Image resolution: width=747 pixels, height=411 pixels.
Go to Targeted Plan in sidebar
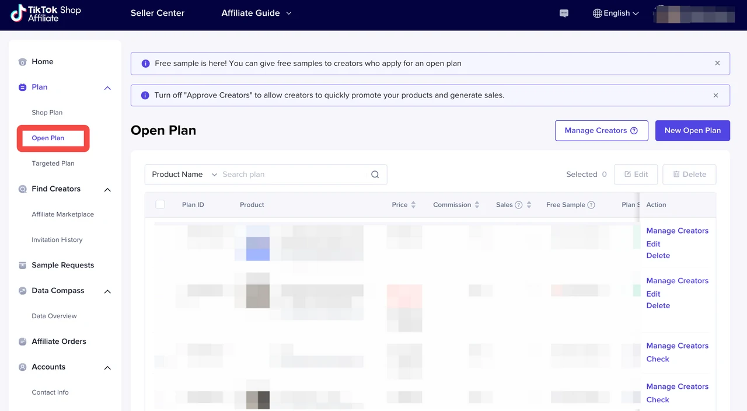pyautogui.click(x=53, y=163)
